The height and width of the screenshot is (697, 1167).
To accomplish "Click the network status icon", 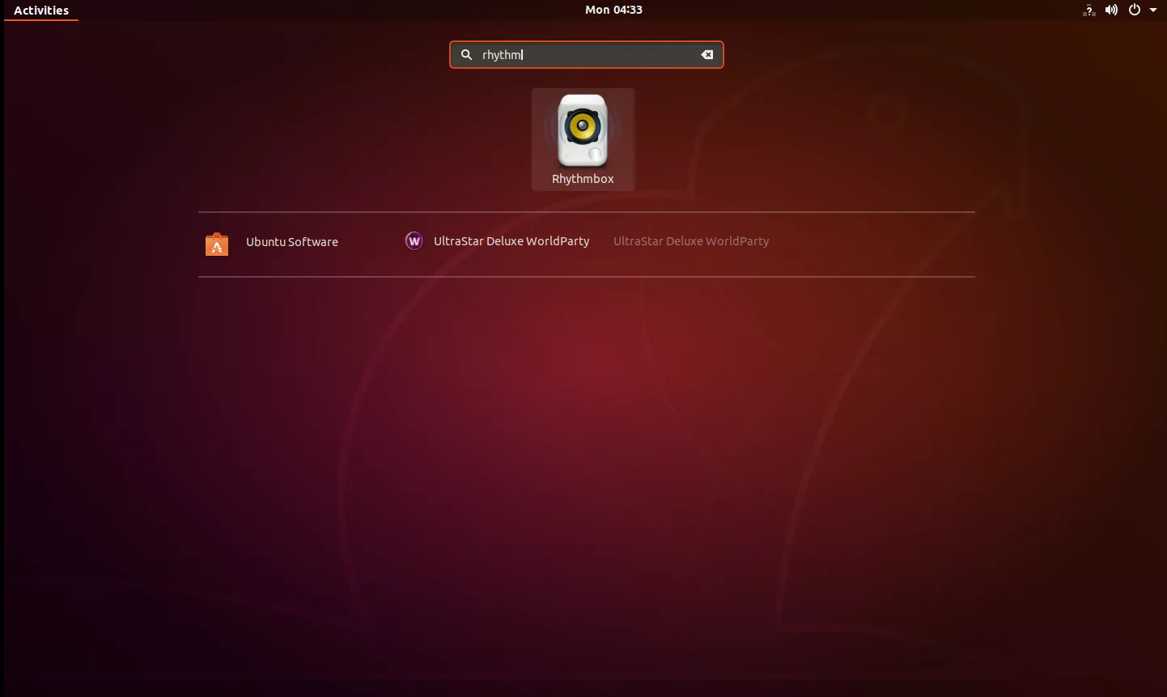I will pos(1089,10).
